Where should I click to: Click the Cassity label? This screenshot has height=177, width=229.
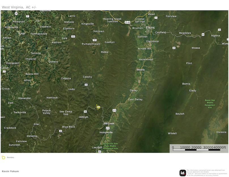(x=87, y=77)
